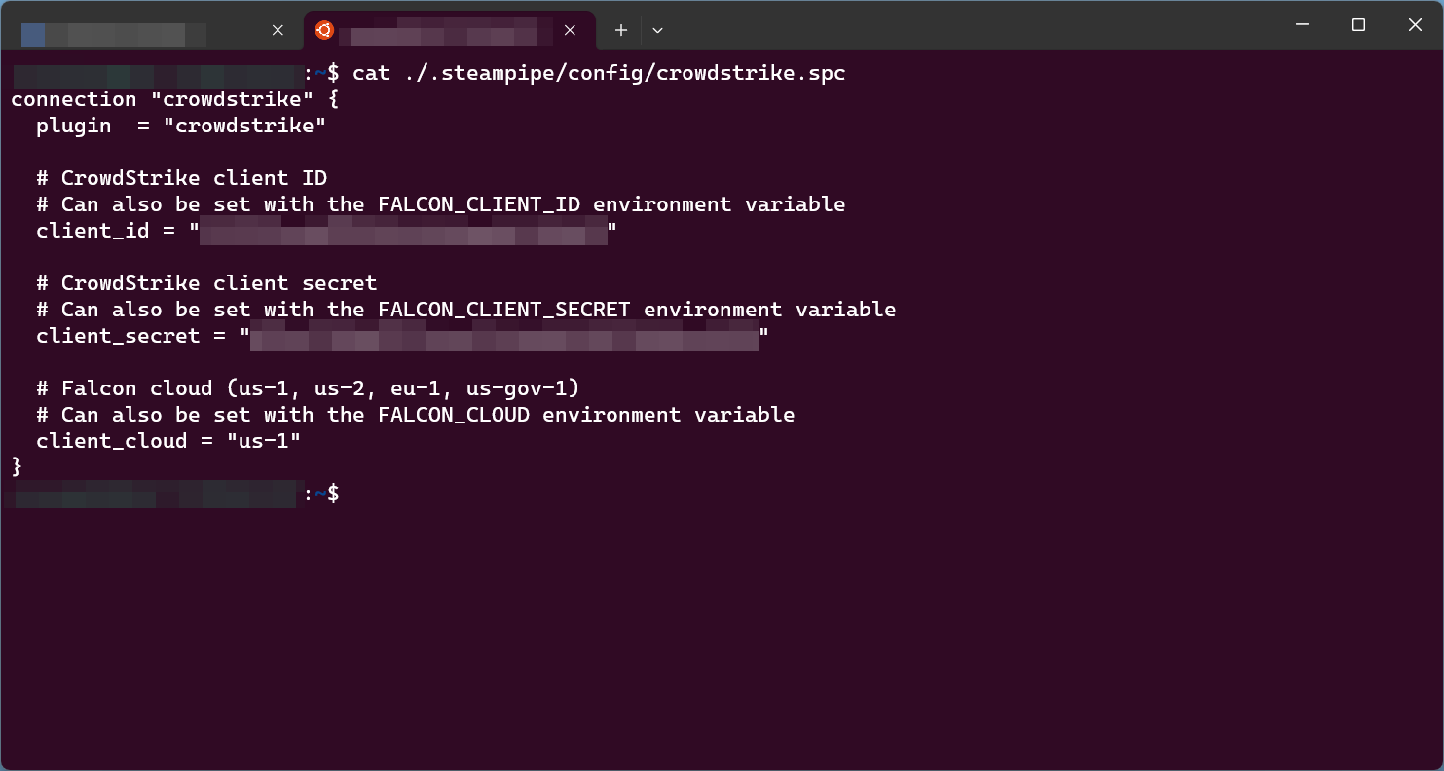Maximize the terminal window
Image resolution: width=1444 pixels, height=771 pixels.
tap(1358, 25)
